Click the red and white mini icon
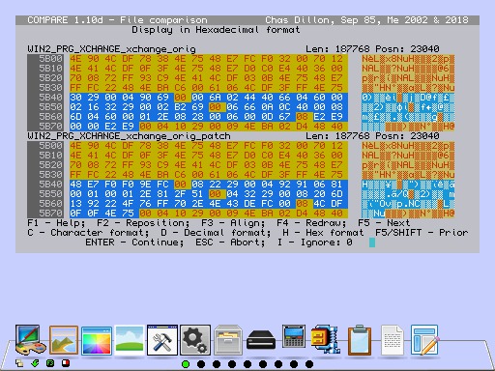This screenshot has height=371, width=495. pyautogui.click(x=66, y=363)
